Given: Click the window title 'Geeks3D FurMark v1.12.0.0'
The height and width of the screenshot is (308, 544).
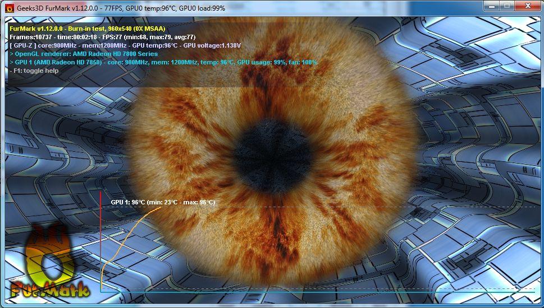Looking at the screenshot, I should pyautogui.click(x=58, y=8).
